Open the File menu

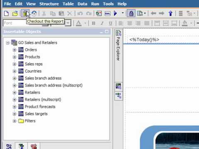pos(7,4)
